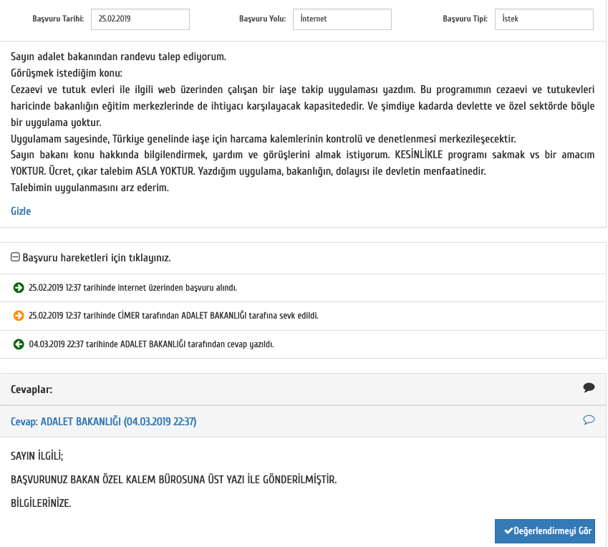Click 'Başvuru hareketleri için tıklayınız.' label

(97, 258)
